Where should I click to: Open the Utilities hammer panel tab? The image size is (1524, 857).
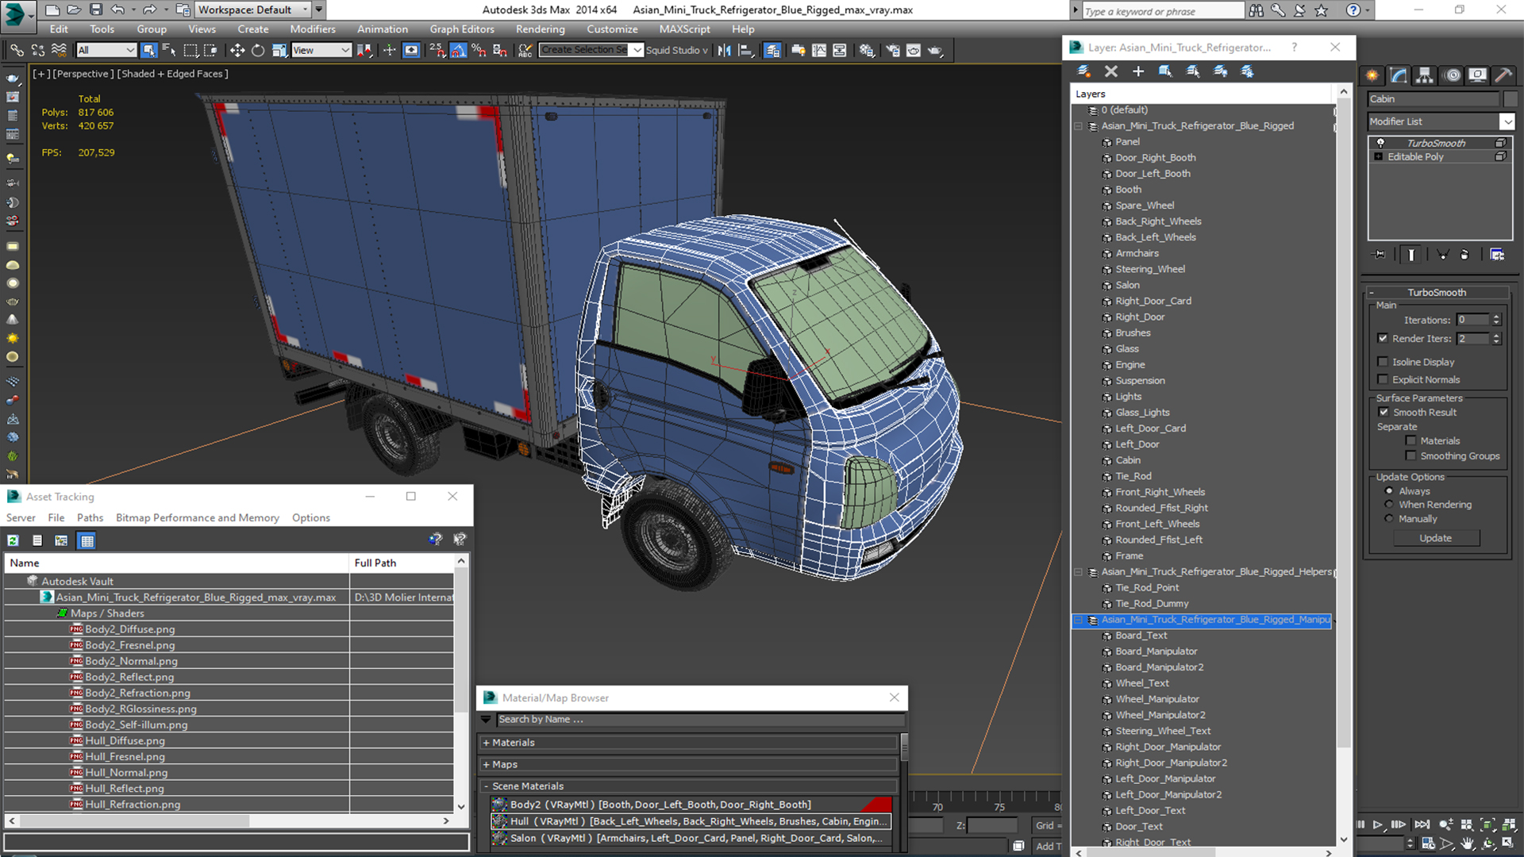[1503, 75]
